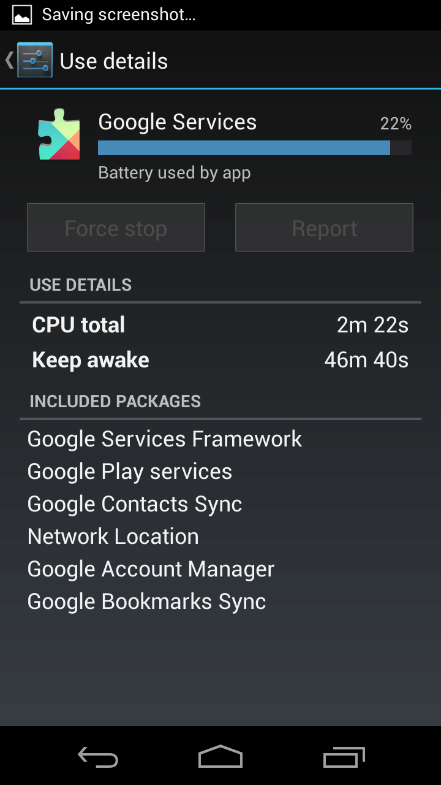Tap the Saving screenshot notification text
The width and height of the screenshot is (441, 785).
(x=119, y=15)
